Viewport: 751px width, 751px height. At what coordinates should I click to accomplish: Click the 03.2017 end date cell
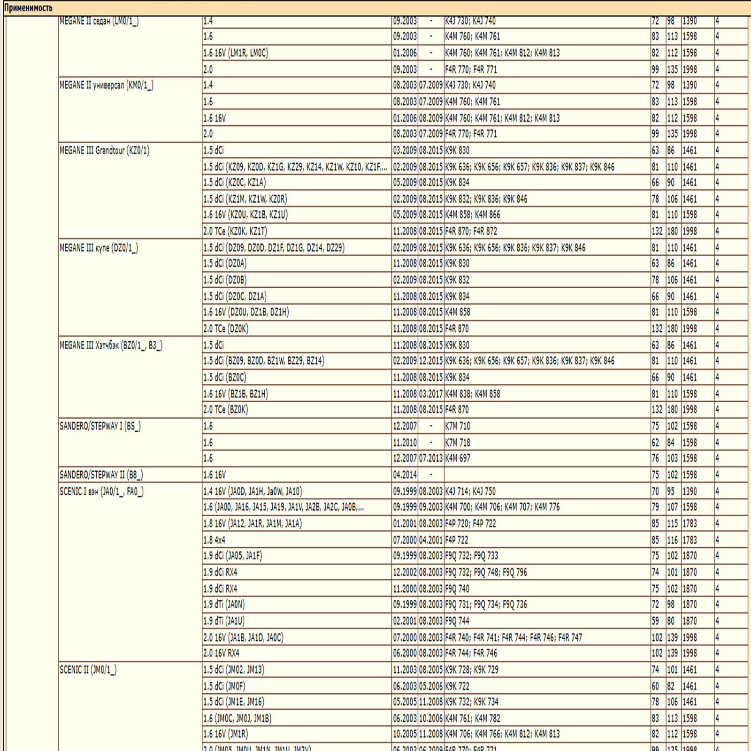point(430,394)
